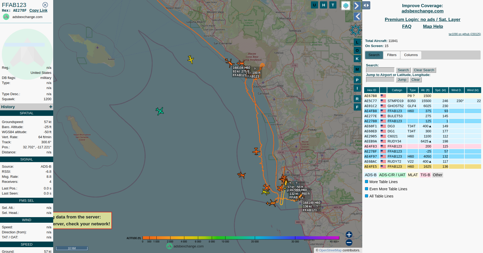Select table row AEEB9A RUDY34

click(x=422, y=141)
